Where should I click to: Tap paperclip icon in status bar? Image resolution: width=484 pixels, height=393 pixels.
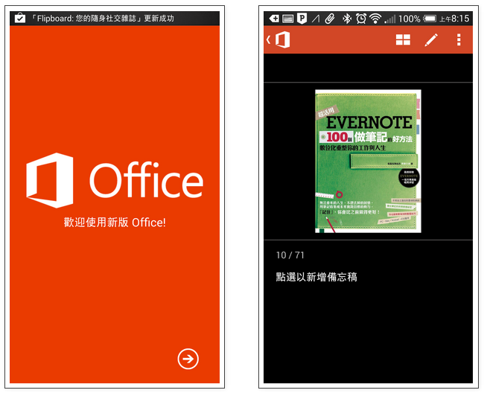[x=330, y=19]
